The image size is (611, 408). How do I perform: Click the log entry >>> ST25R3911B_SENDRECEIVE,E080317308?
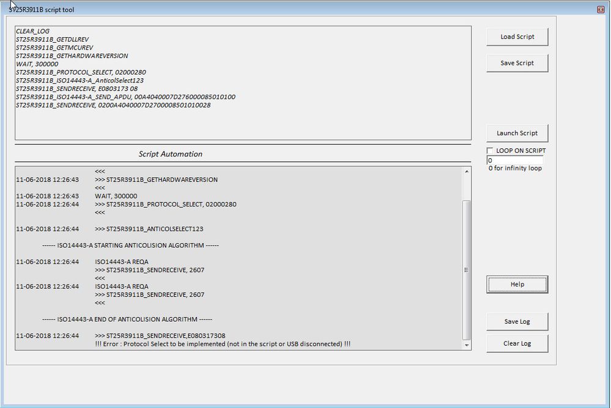pos(160,335)
